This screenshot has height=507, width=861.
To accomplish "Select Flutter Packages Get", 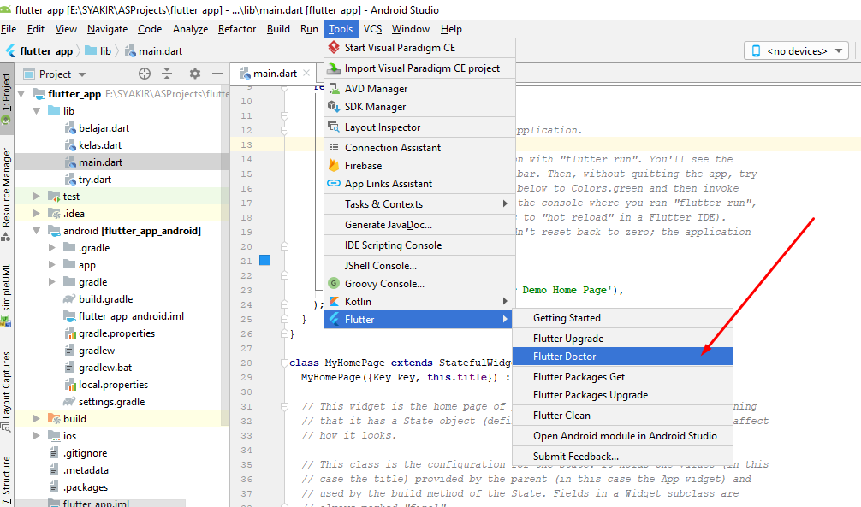I will [x=622, y=377].
